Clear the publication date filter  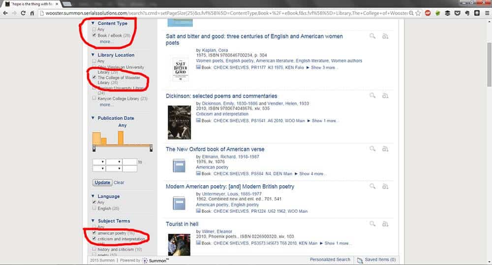click(x=119, y=182)
